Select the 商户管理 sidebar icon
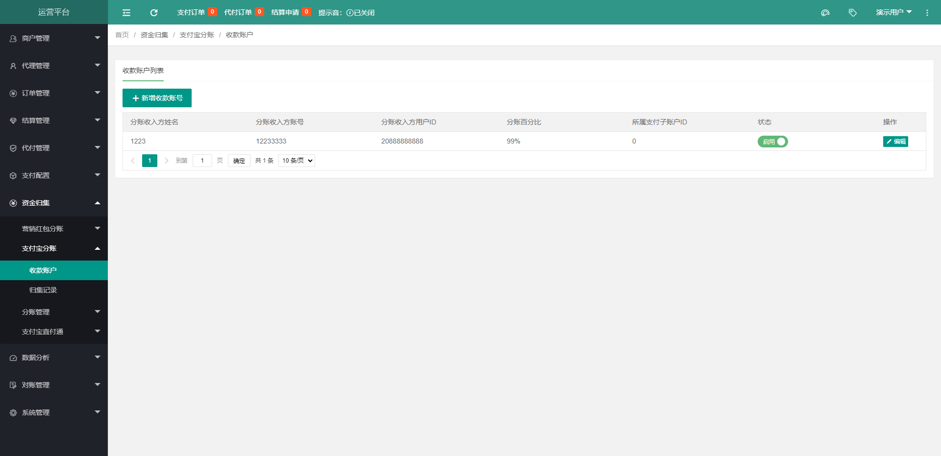The width and height of the screenshot is (941, 456). (12, 38)
